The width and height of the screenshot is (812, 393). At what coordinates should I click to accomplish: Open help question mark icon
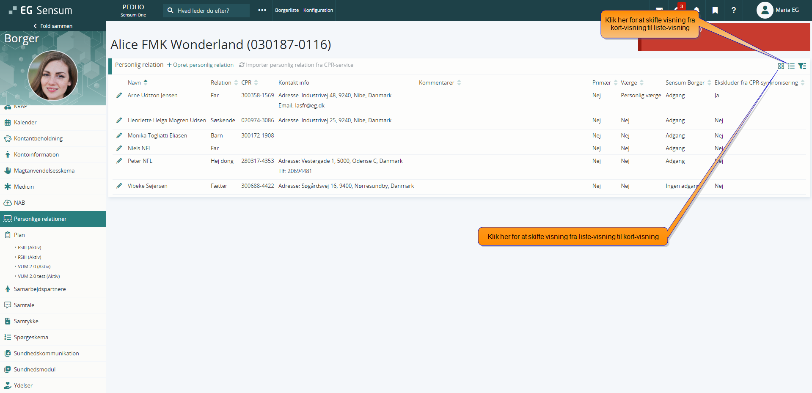pos(734,10)
